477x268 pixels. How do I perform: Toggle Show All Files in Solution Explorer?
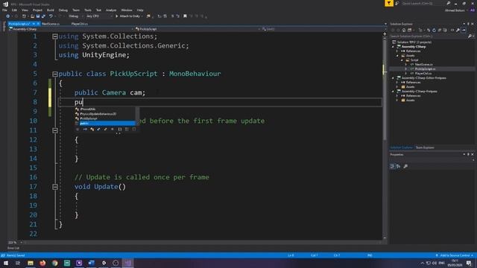(x=446, y=30)
